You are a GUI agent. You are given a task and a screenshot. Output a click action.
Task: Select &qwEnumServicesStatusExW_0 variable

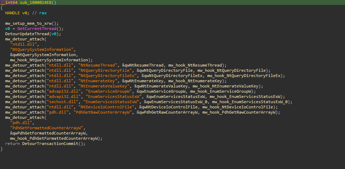tap(176, 102)
